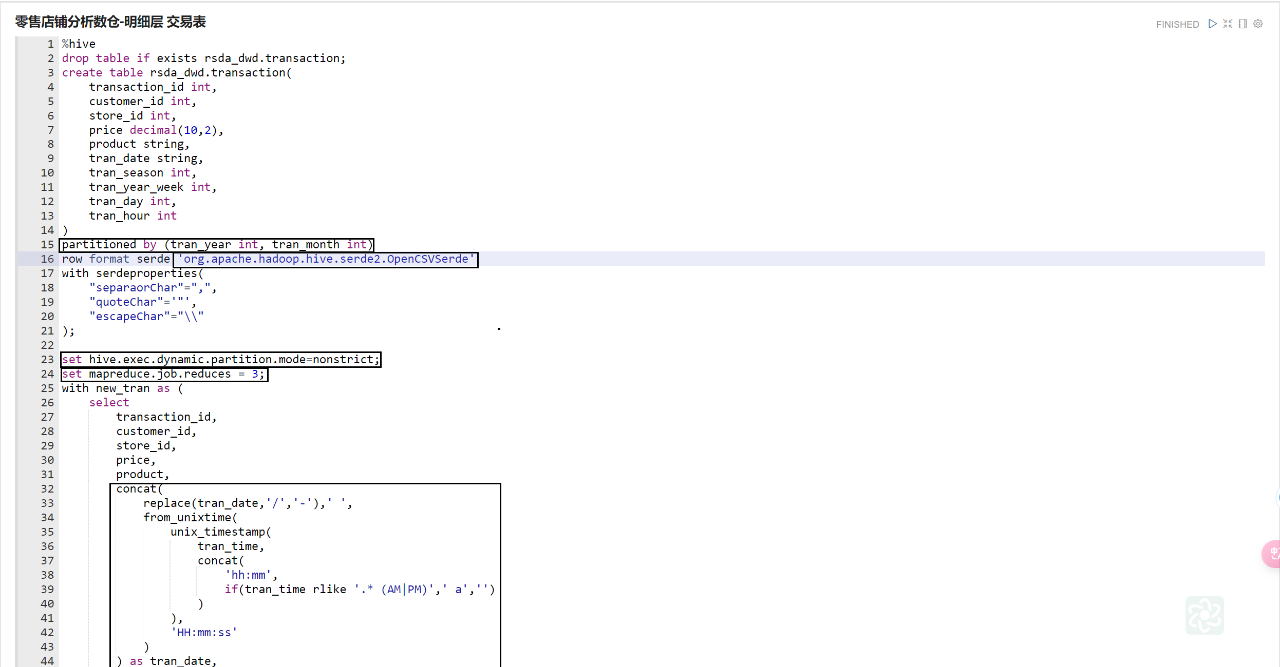The image size is (1280, 667).
Task: Click the 'partitioned by' line of code
Action: point(216,245)
